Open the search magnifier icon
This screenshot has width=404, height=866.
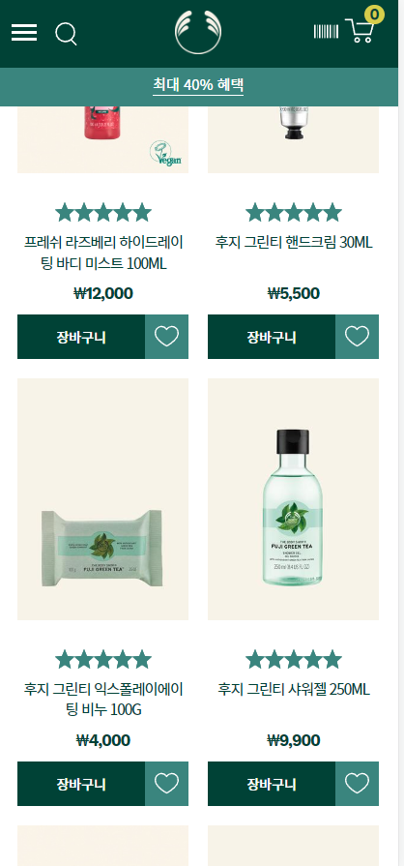click(66, 34)
